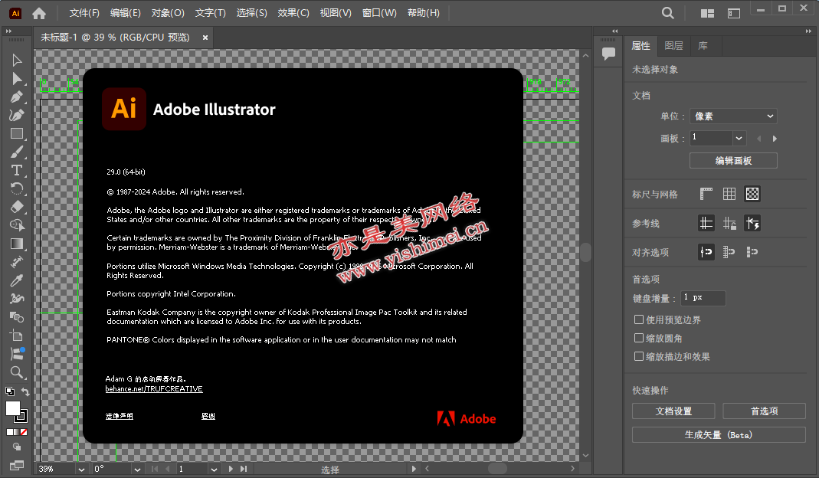Select the Rectangle tool
Viewport: 819px width, 478px height.
(x=17, y=134)
